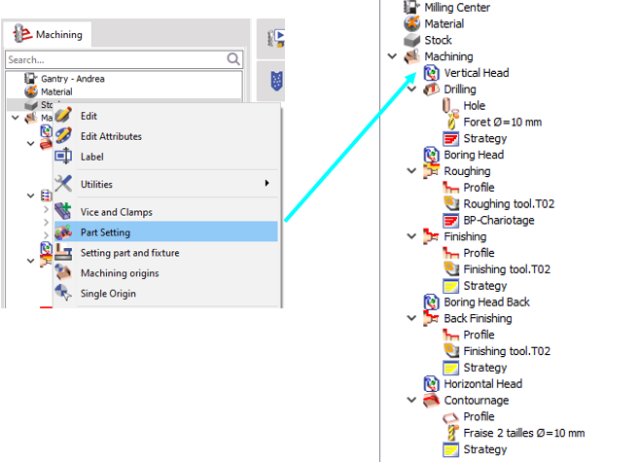This screenshot has height=462, width=639.
Task: Click the search magnifier icon
Action: click(233, 59)
